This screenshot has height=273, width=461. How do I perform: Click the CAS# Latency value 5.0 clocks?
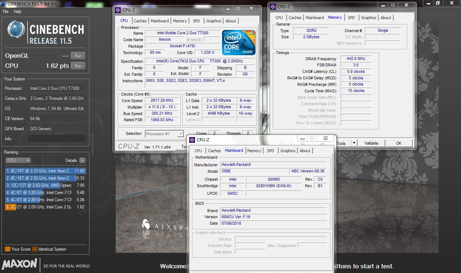[355, 72]
